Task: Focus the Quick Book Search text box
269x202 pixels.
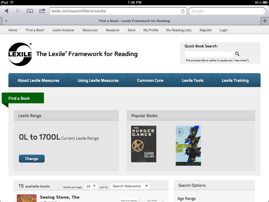Action: [209, 54]
